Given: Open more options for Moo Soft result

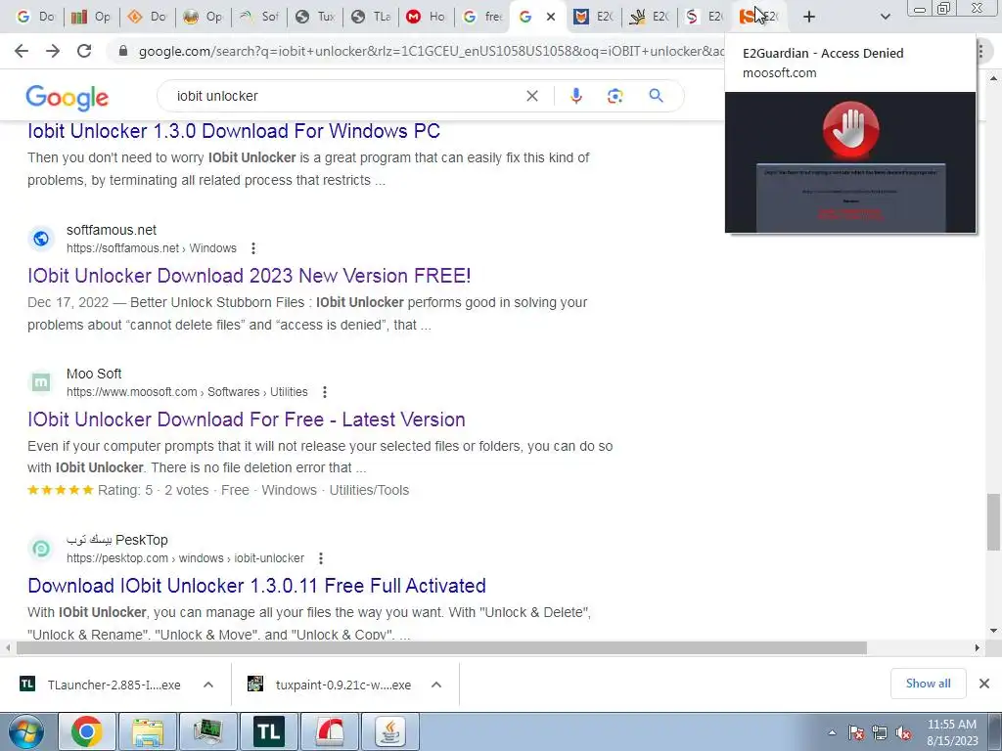Looking at the screenshot, I should tap(325, 392).
